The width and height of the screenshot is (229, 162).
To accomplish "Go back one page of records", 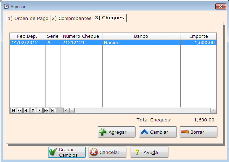I will point(20,111).
